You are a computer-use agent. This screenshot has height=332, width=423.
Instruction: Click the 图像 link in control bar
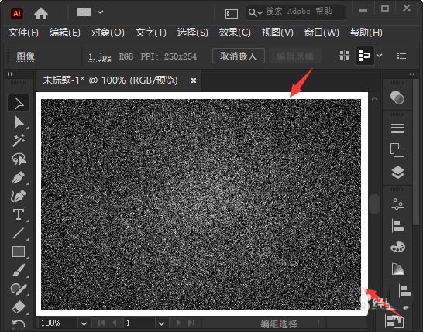coord(26,56)
